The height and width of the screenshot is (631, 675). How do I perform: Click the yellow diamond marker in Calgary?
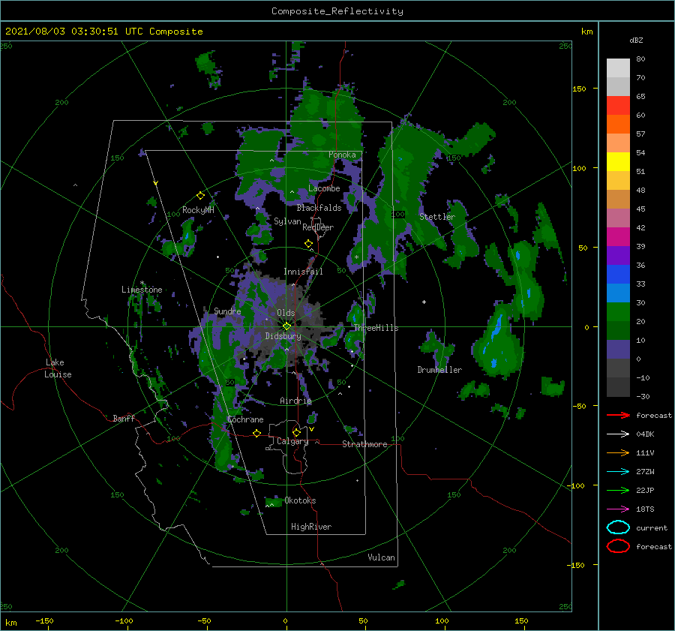click(296, 432)
